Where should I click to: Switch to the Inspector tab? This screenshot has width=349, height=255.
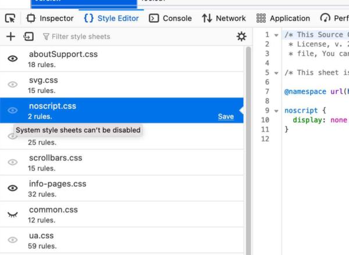[50, 18]
